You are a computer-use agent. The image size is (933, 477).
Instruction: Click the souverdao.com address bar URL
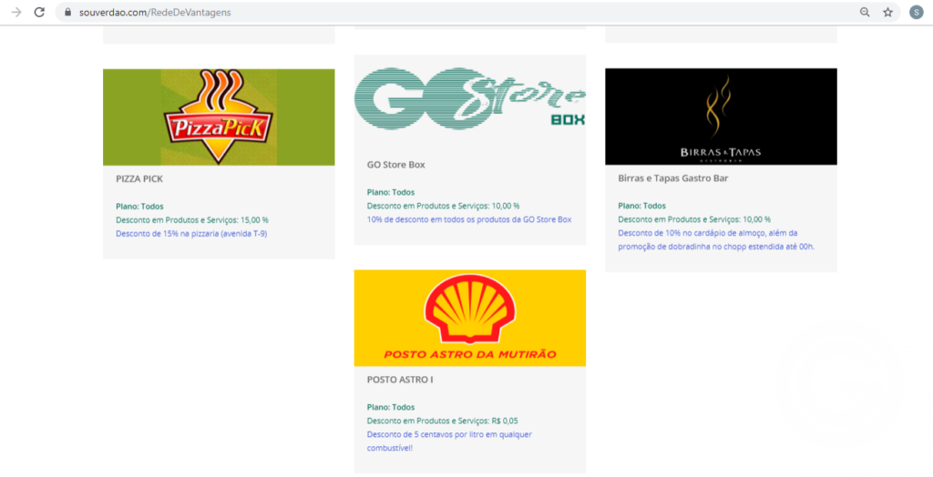tap(155, 12)
